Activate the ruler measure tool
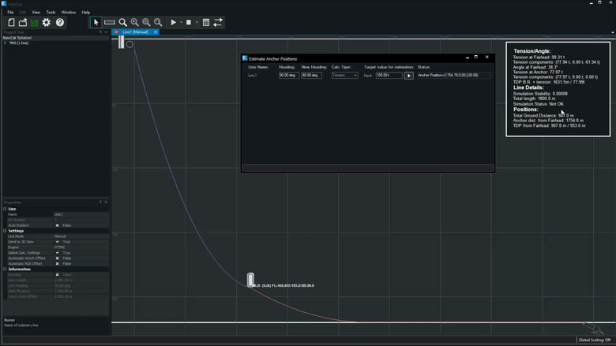 point(110,23)
